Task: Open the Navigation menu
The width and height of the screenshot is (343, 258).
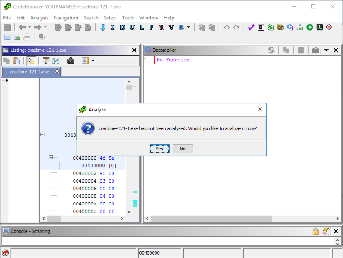Action: coord(66,18)
